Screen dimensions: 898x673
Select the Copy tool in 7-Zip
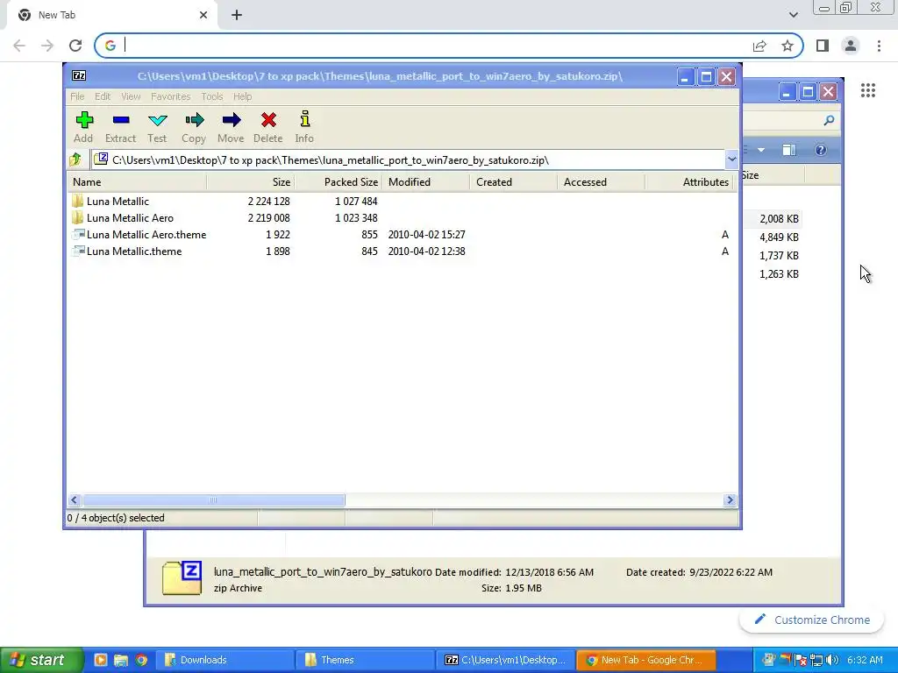pos(194,127)
